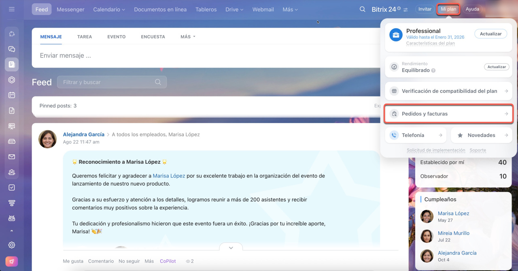Viewport: 518px width, 271px height.
Task: Select the ENCUESTA tab
Action: [x=153, y=36]
